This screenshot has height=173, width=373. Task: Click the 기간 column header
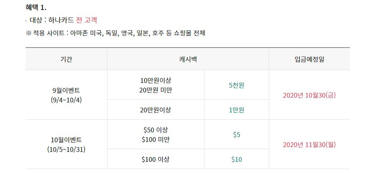66,59
